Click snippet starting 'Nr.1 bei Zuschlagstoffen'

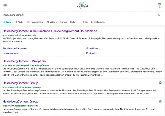[80, 92]
